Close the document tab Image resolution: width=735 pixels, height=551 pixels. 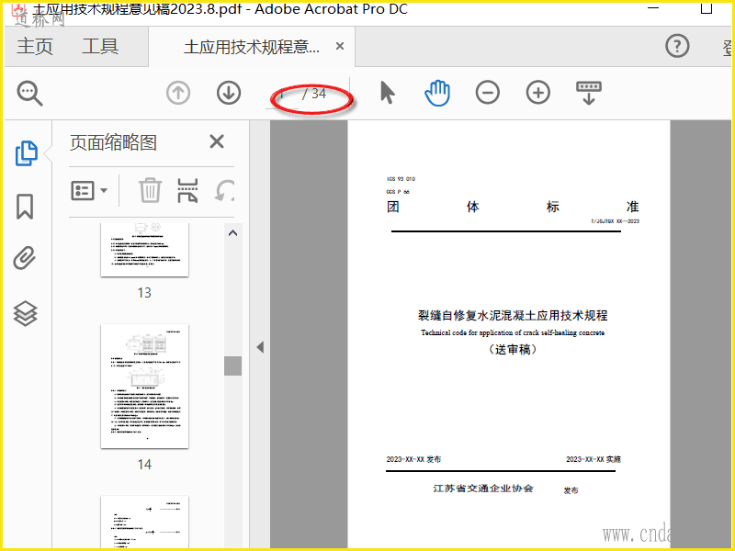click(x=340, y=46)
